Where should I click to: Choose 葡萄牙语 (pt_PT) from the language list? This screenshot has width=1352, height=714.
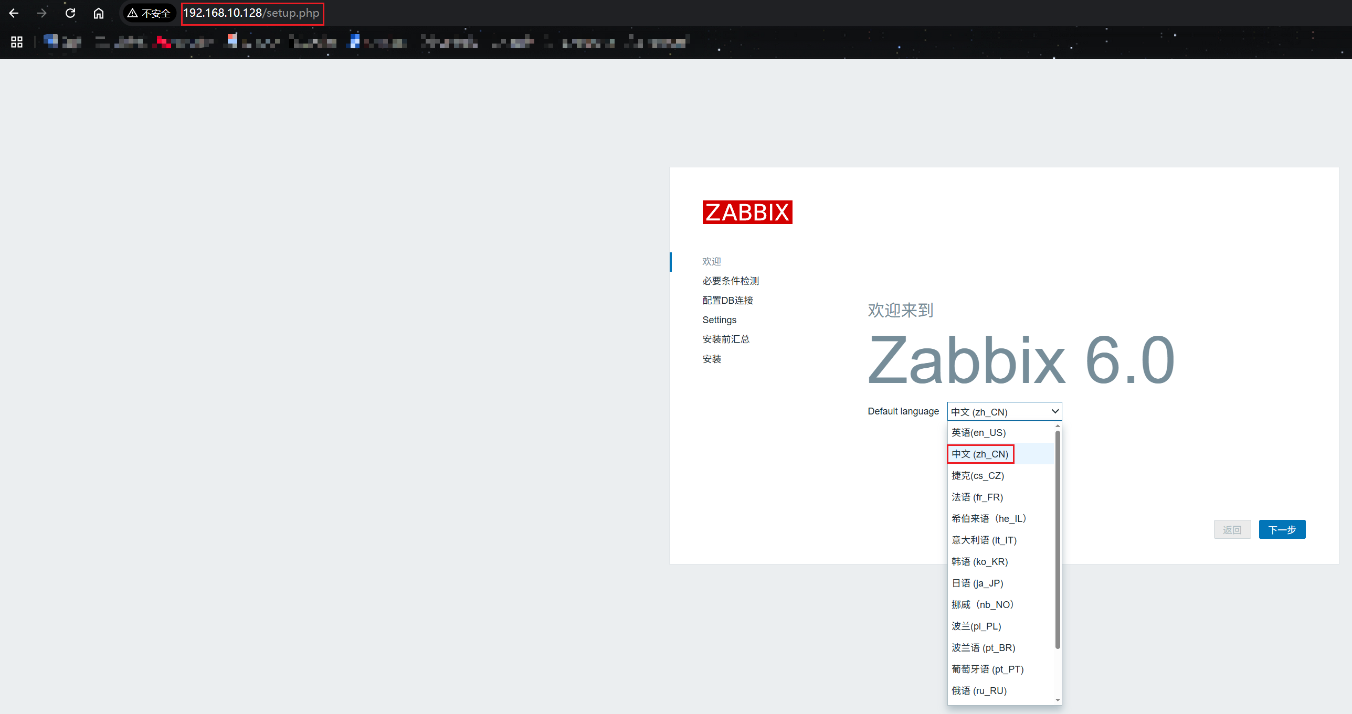pos(1000,669)
